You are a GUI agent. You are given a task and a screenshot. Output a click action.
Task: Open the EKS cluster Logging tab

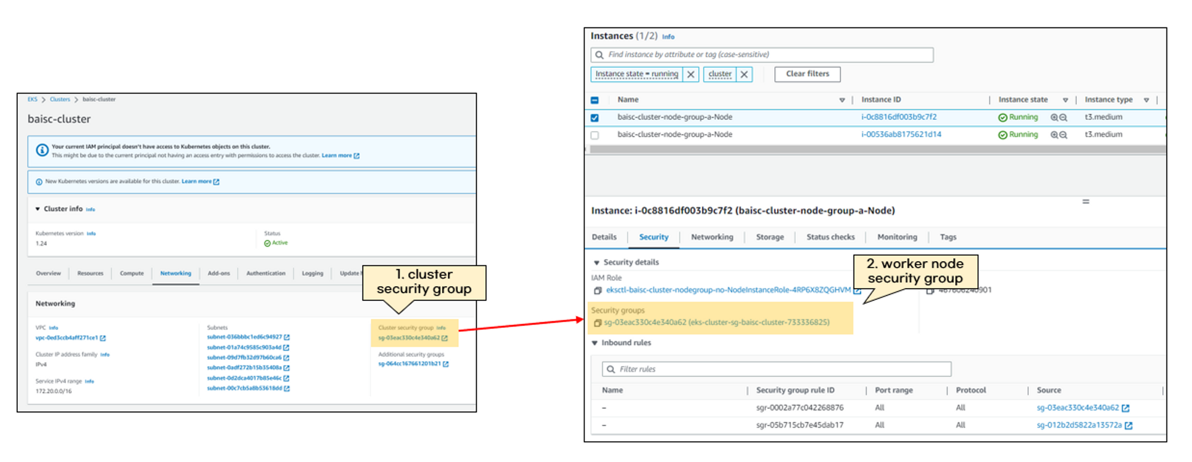pyautogui.click(x=312, y=274)
